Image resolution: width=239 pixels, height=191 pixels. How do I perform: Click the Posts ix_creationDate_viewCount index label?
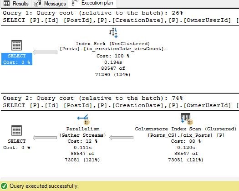pos(113,49)
